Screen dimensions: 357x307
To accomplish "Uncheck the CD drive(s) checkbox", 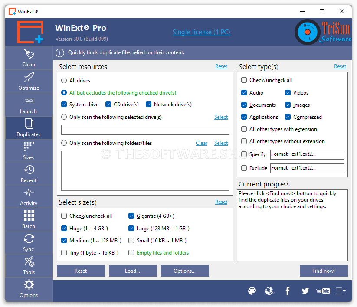I will click(108, 105).
